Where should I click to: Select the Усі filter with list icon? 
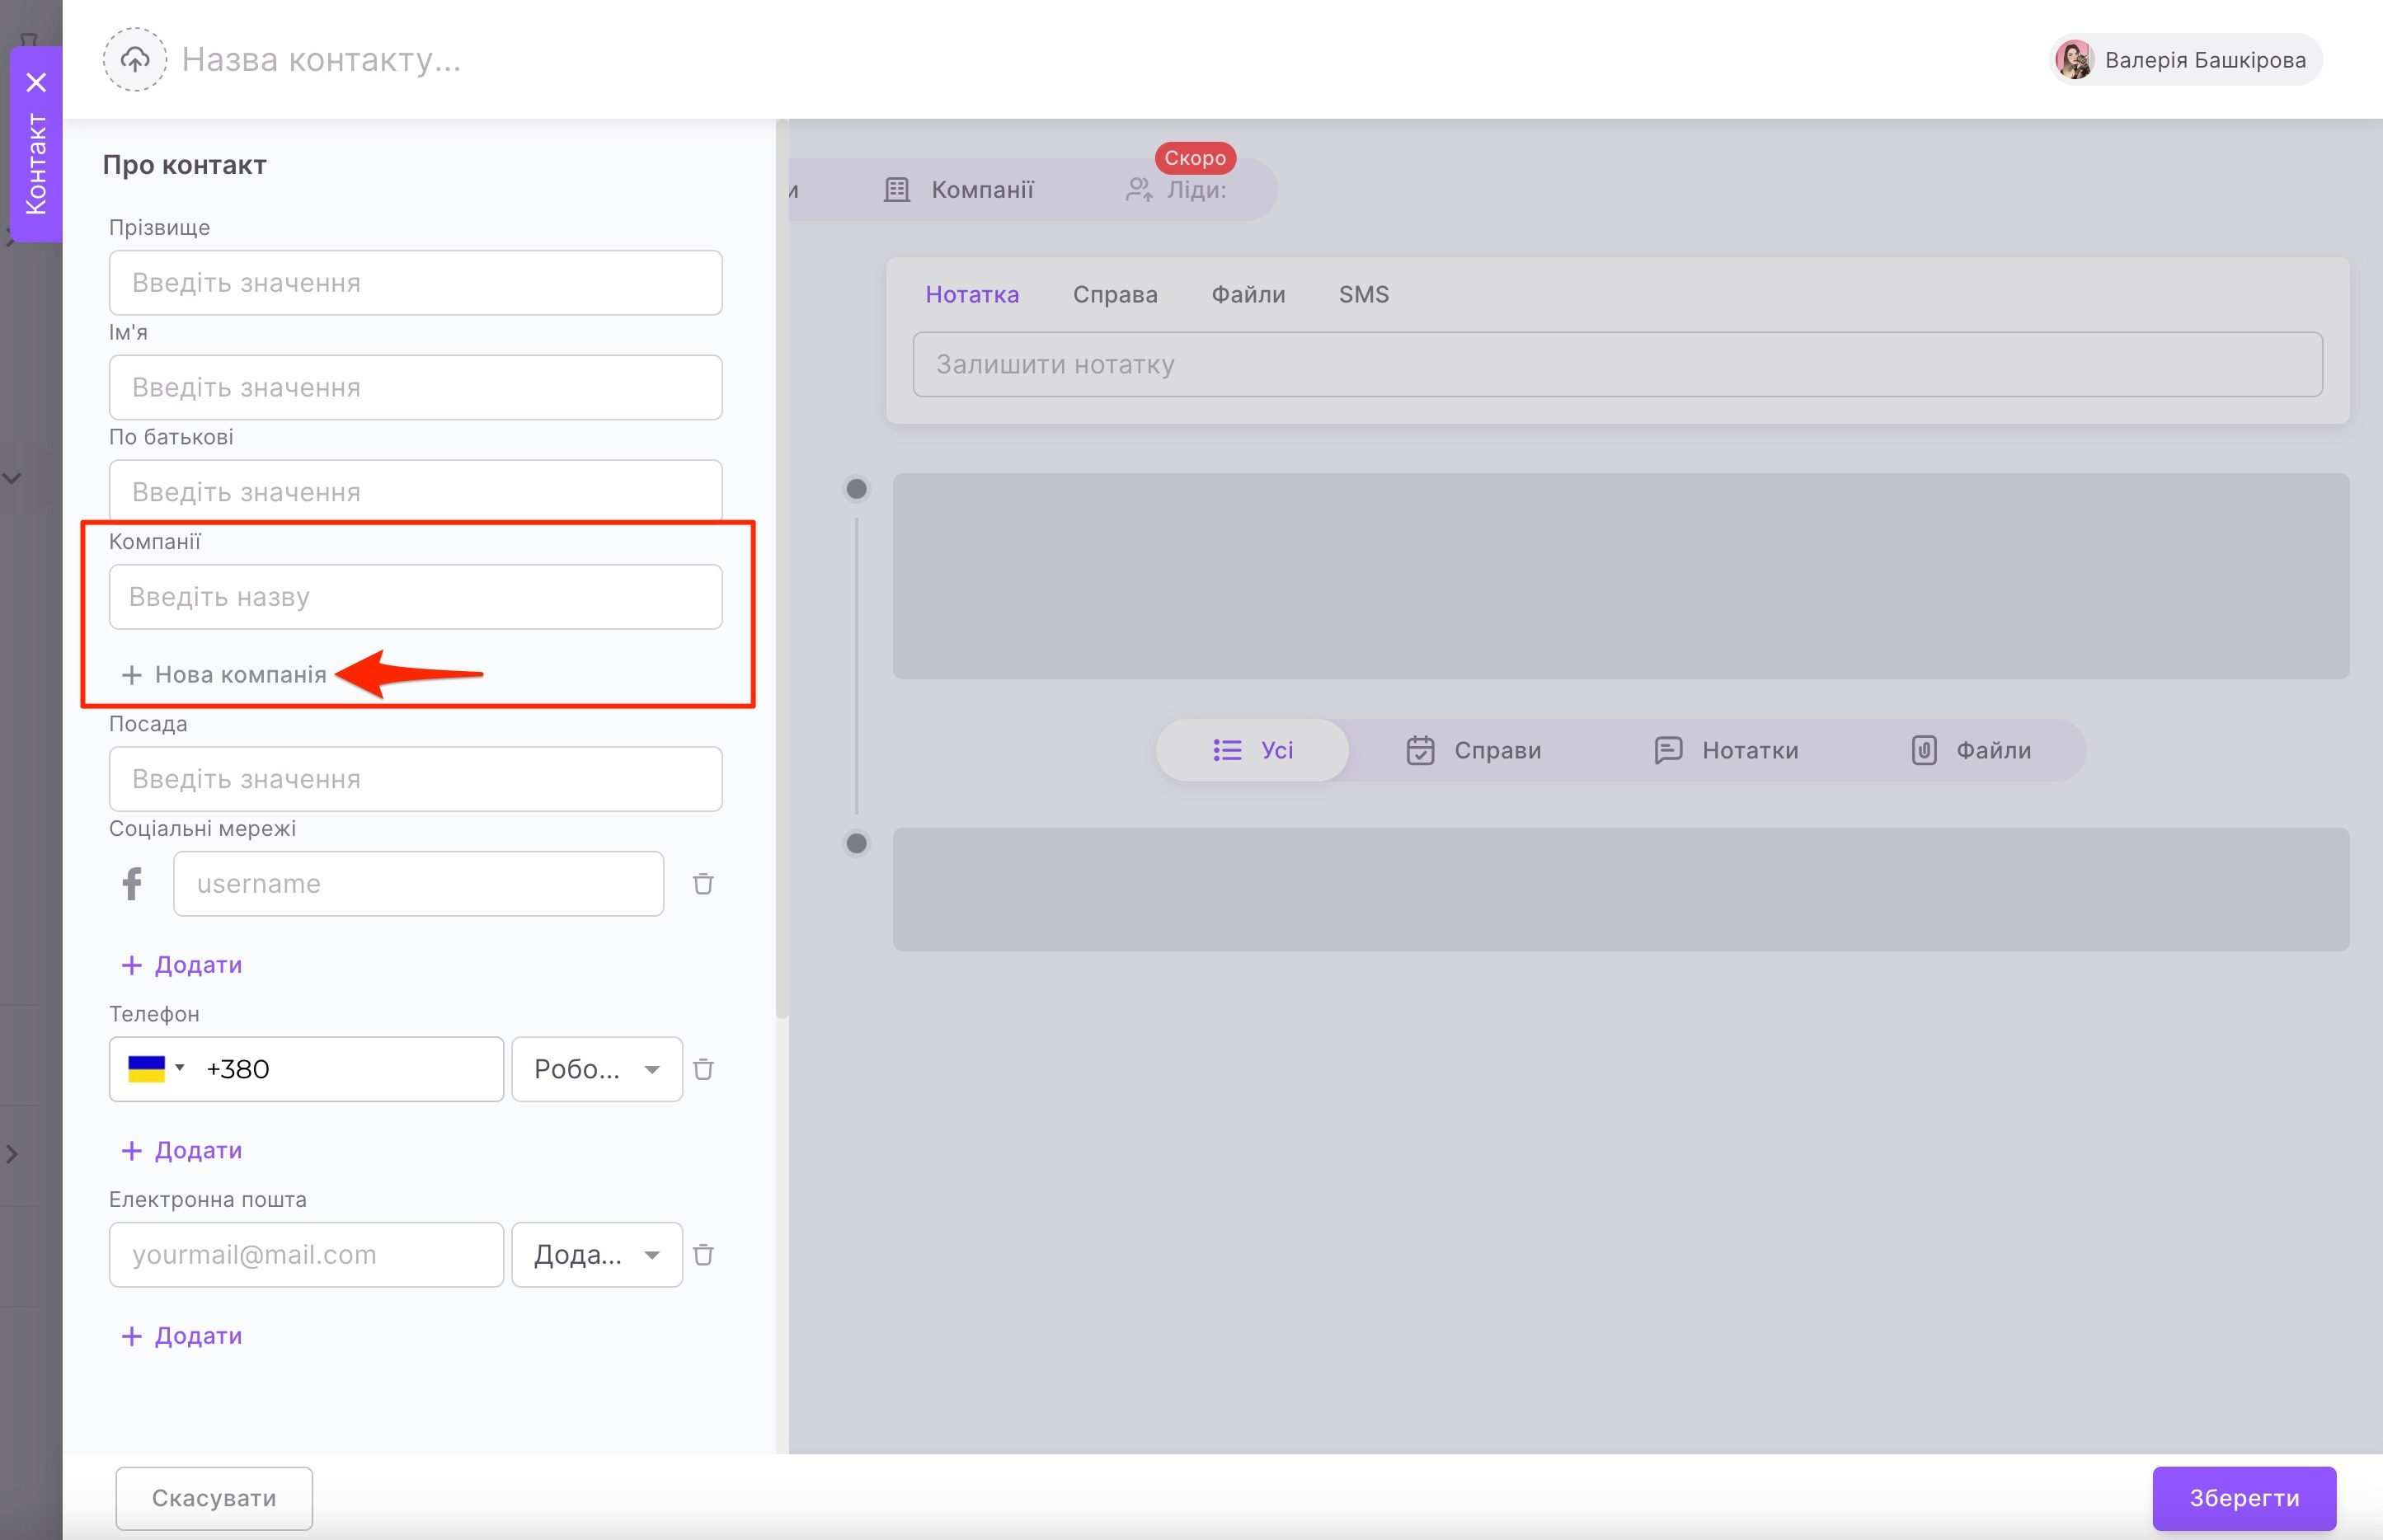[x=1253, y=750]
